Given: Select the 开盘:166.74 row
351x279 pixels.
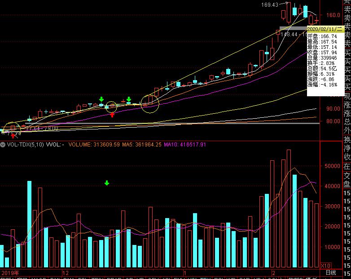Looking at the screenshot, I should tap(322, 36).
